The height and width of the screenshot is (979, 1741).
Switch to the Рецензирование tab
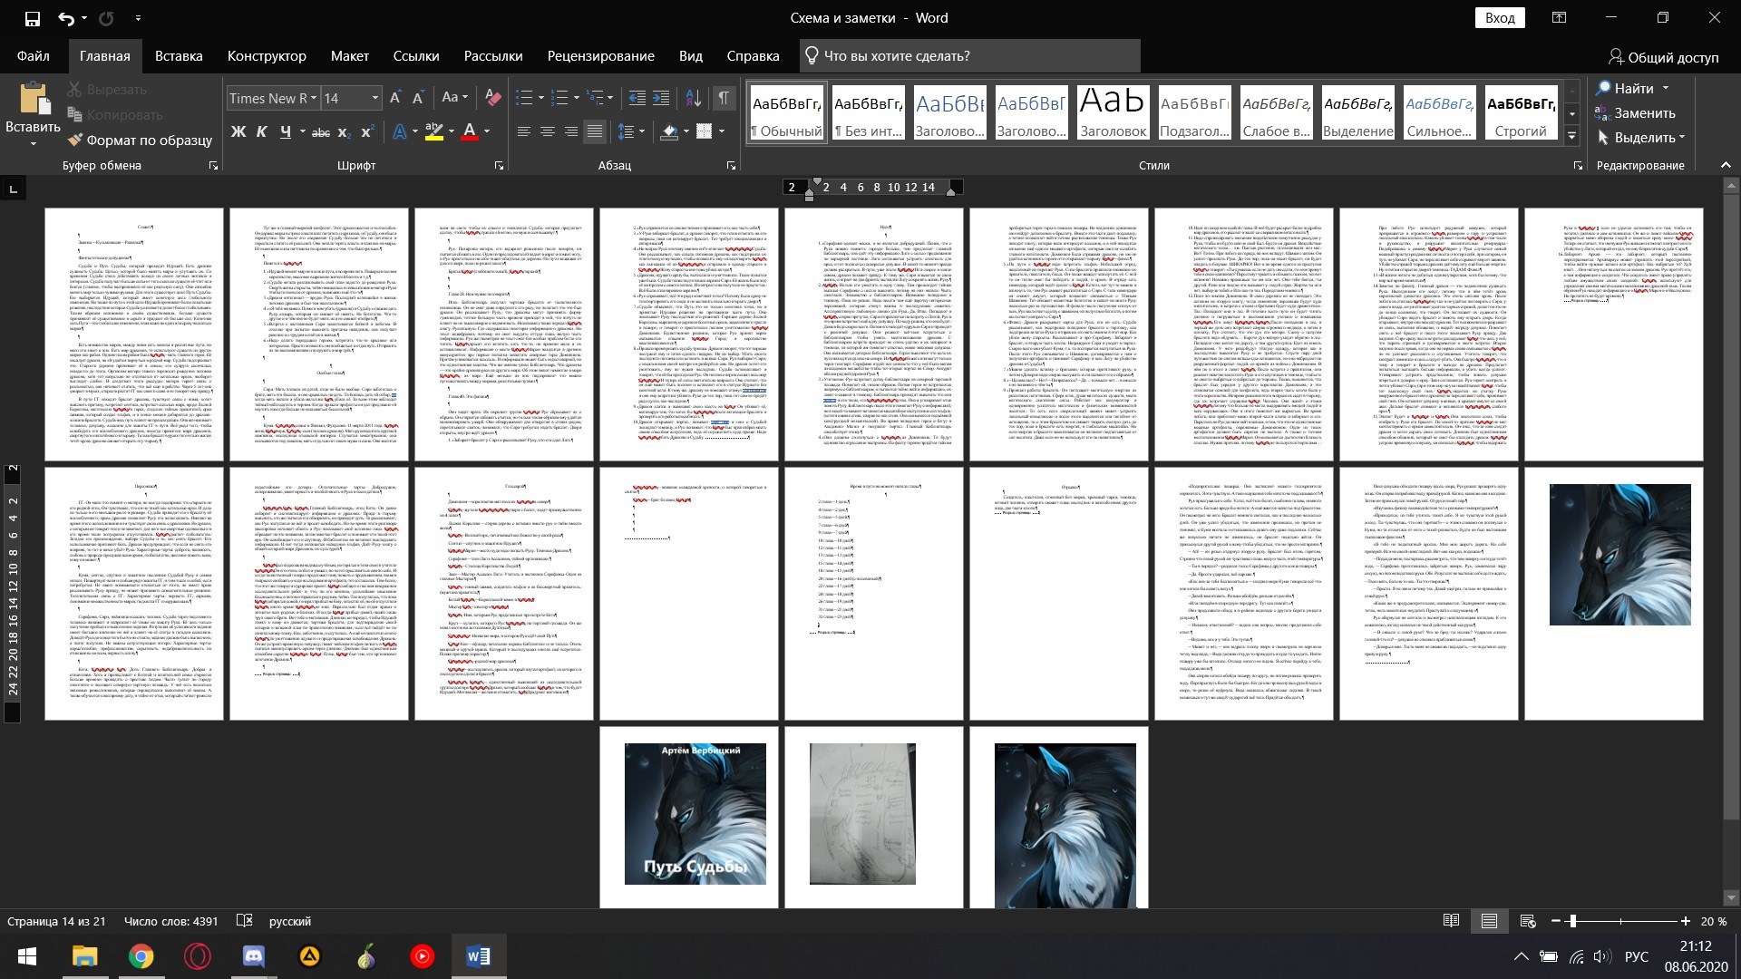pos(600,55)
